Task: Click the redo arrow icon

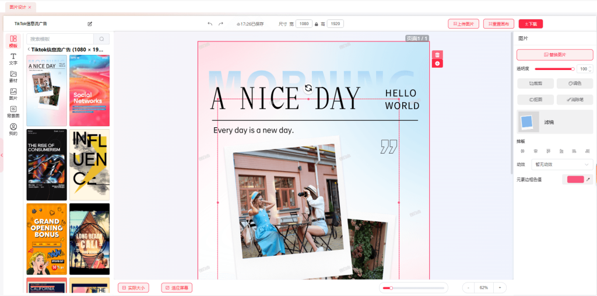Action: pyautogui.click(x=221, y=24)
